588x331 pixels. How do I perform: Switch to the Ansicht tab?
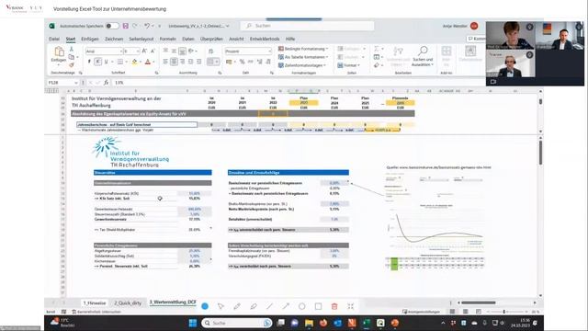pos(236,39)
